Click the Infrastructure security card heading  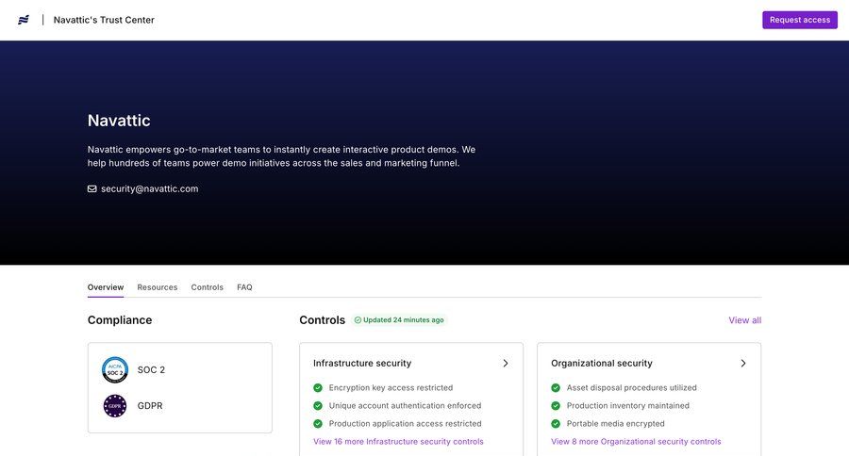click(362, 364)
